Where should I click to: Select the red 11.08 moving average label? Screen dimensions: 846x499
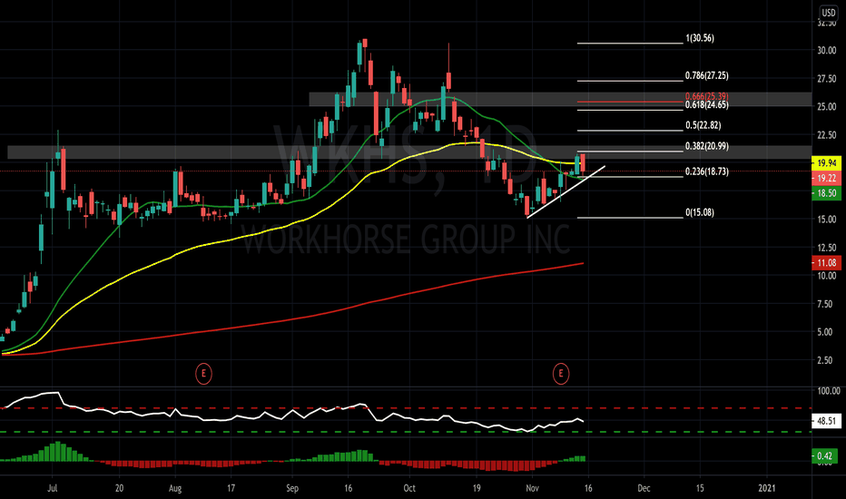(x=826, y=263)
